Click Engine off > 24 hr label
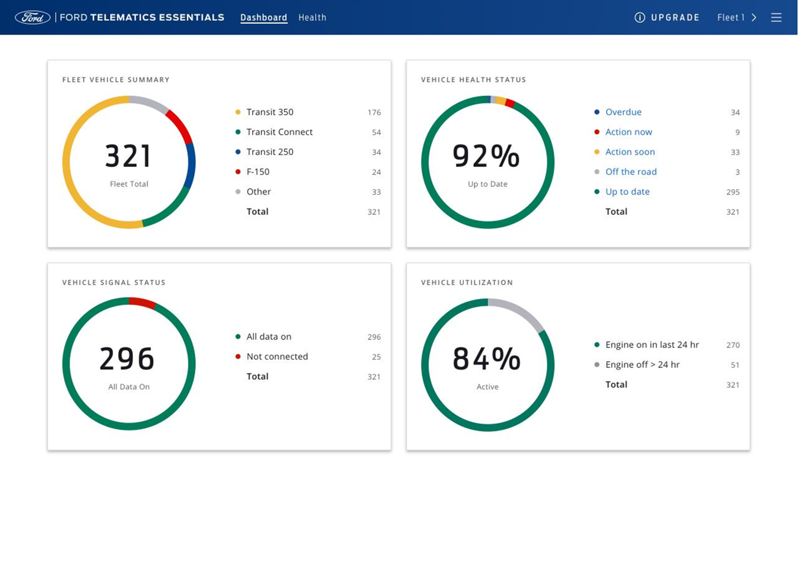Image resolution: width=801 pixels, height=581 pixels. [x=642, y=365]
